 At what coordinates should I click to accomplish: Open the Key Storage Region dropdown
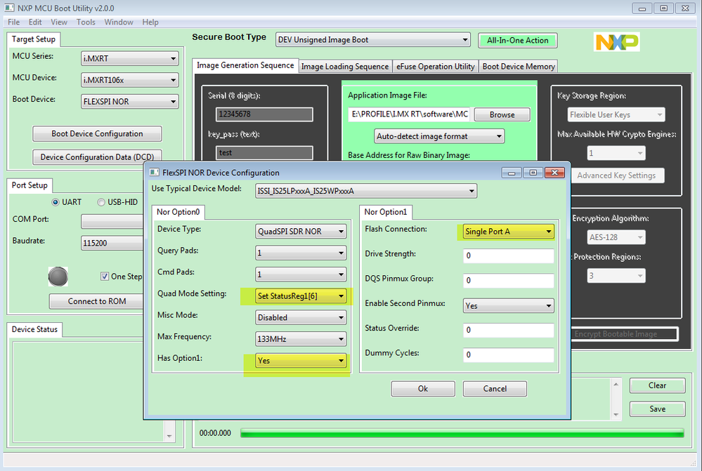[x=616, y=114]
